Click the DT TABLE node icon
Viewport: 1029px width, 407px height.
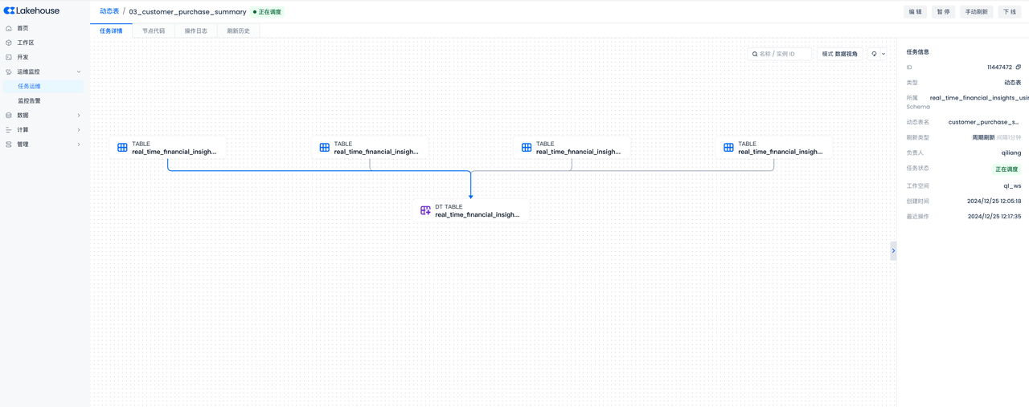tap(425, 210)
